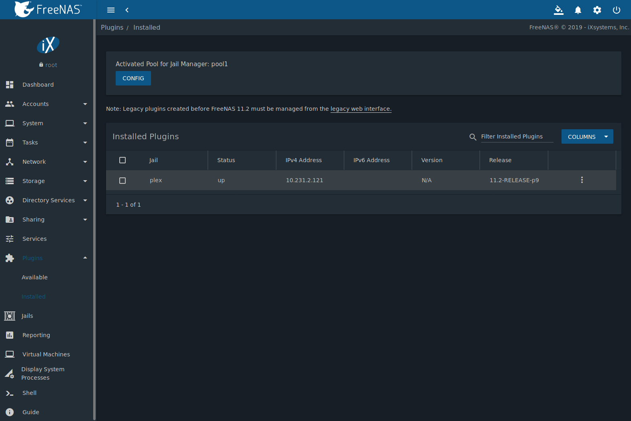Click the Shell prompt icon
The image size is (631, 421).
click(10, 393)
